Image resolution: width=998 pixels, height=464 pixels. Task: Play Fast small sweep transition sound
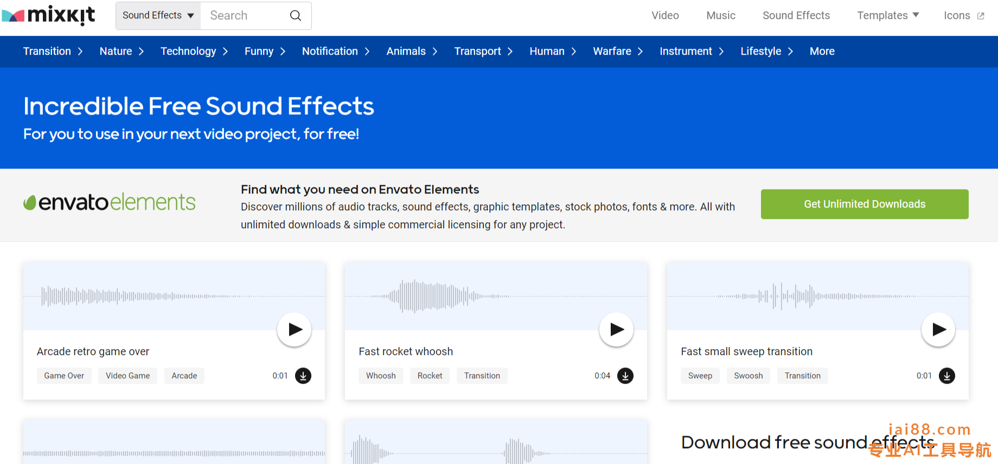(938, 329)
